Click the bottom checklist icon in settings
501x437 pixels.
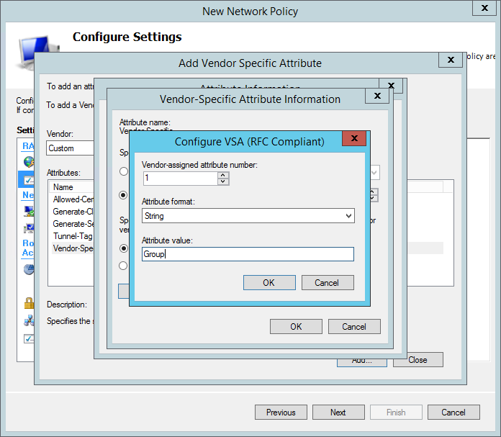(29, 338)
